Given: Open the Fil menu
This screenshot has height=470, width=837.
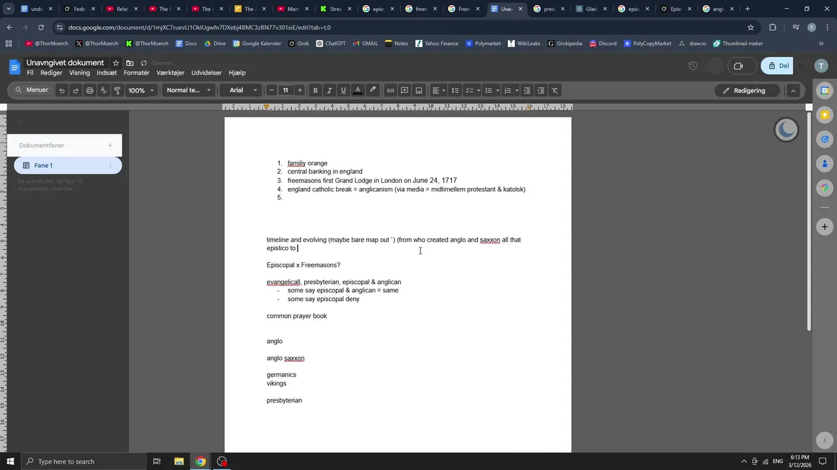Looking at the screenshot, I should click(x=30, y=73).
